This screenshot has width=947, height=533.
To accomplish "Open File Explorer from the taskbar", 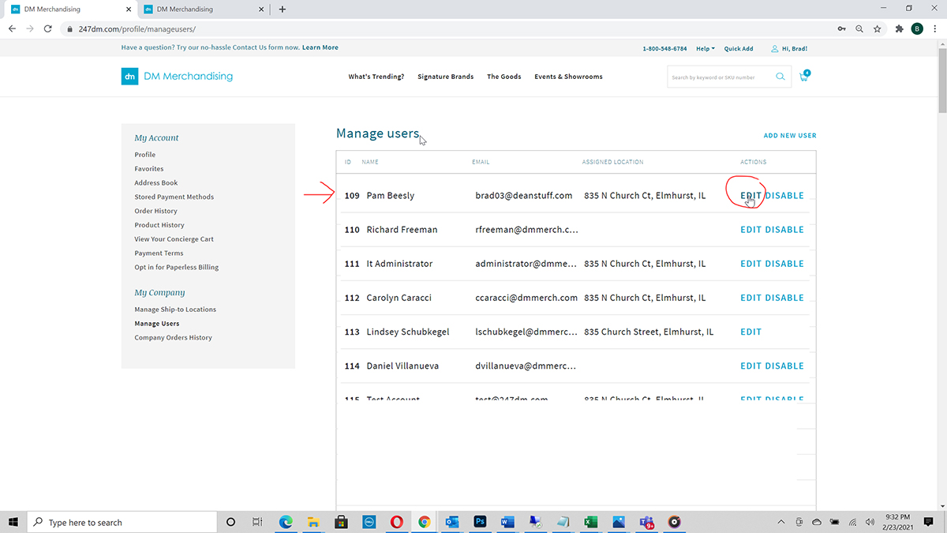I will coord(313,522).
